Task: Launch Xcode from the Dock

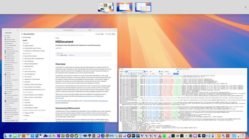Action: [37, 136]
